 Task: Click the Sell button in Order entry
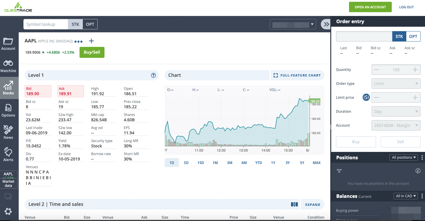pos(400,142)
